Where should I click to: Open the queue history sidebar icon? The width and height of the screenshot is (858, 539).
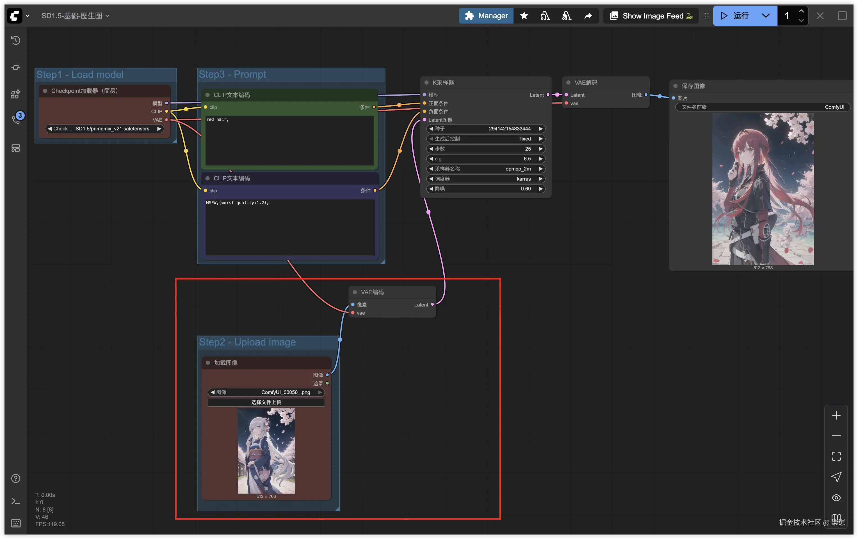coord(16,40)
